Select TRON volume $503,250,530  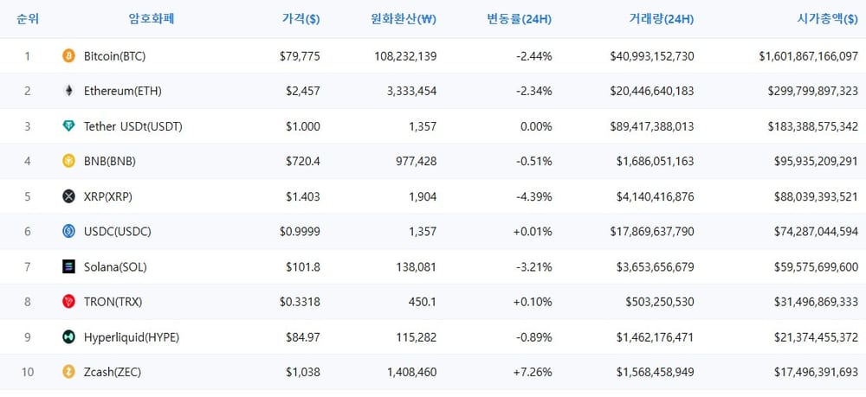coord(660,302)
